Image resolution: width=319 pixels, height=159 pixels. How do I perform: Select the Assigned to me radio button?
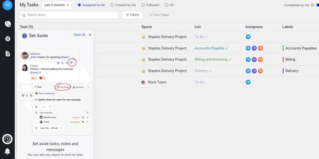coord(80,5)
